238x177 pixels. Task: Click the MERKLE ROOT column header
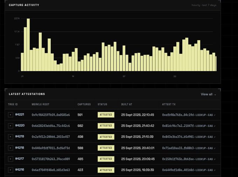40,104
